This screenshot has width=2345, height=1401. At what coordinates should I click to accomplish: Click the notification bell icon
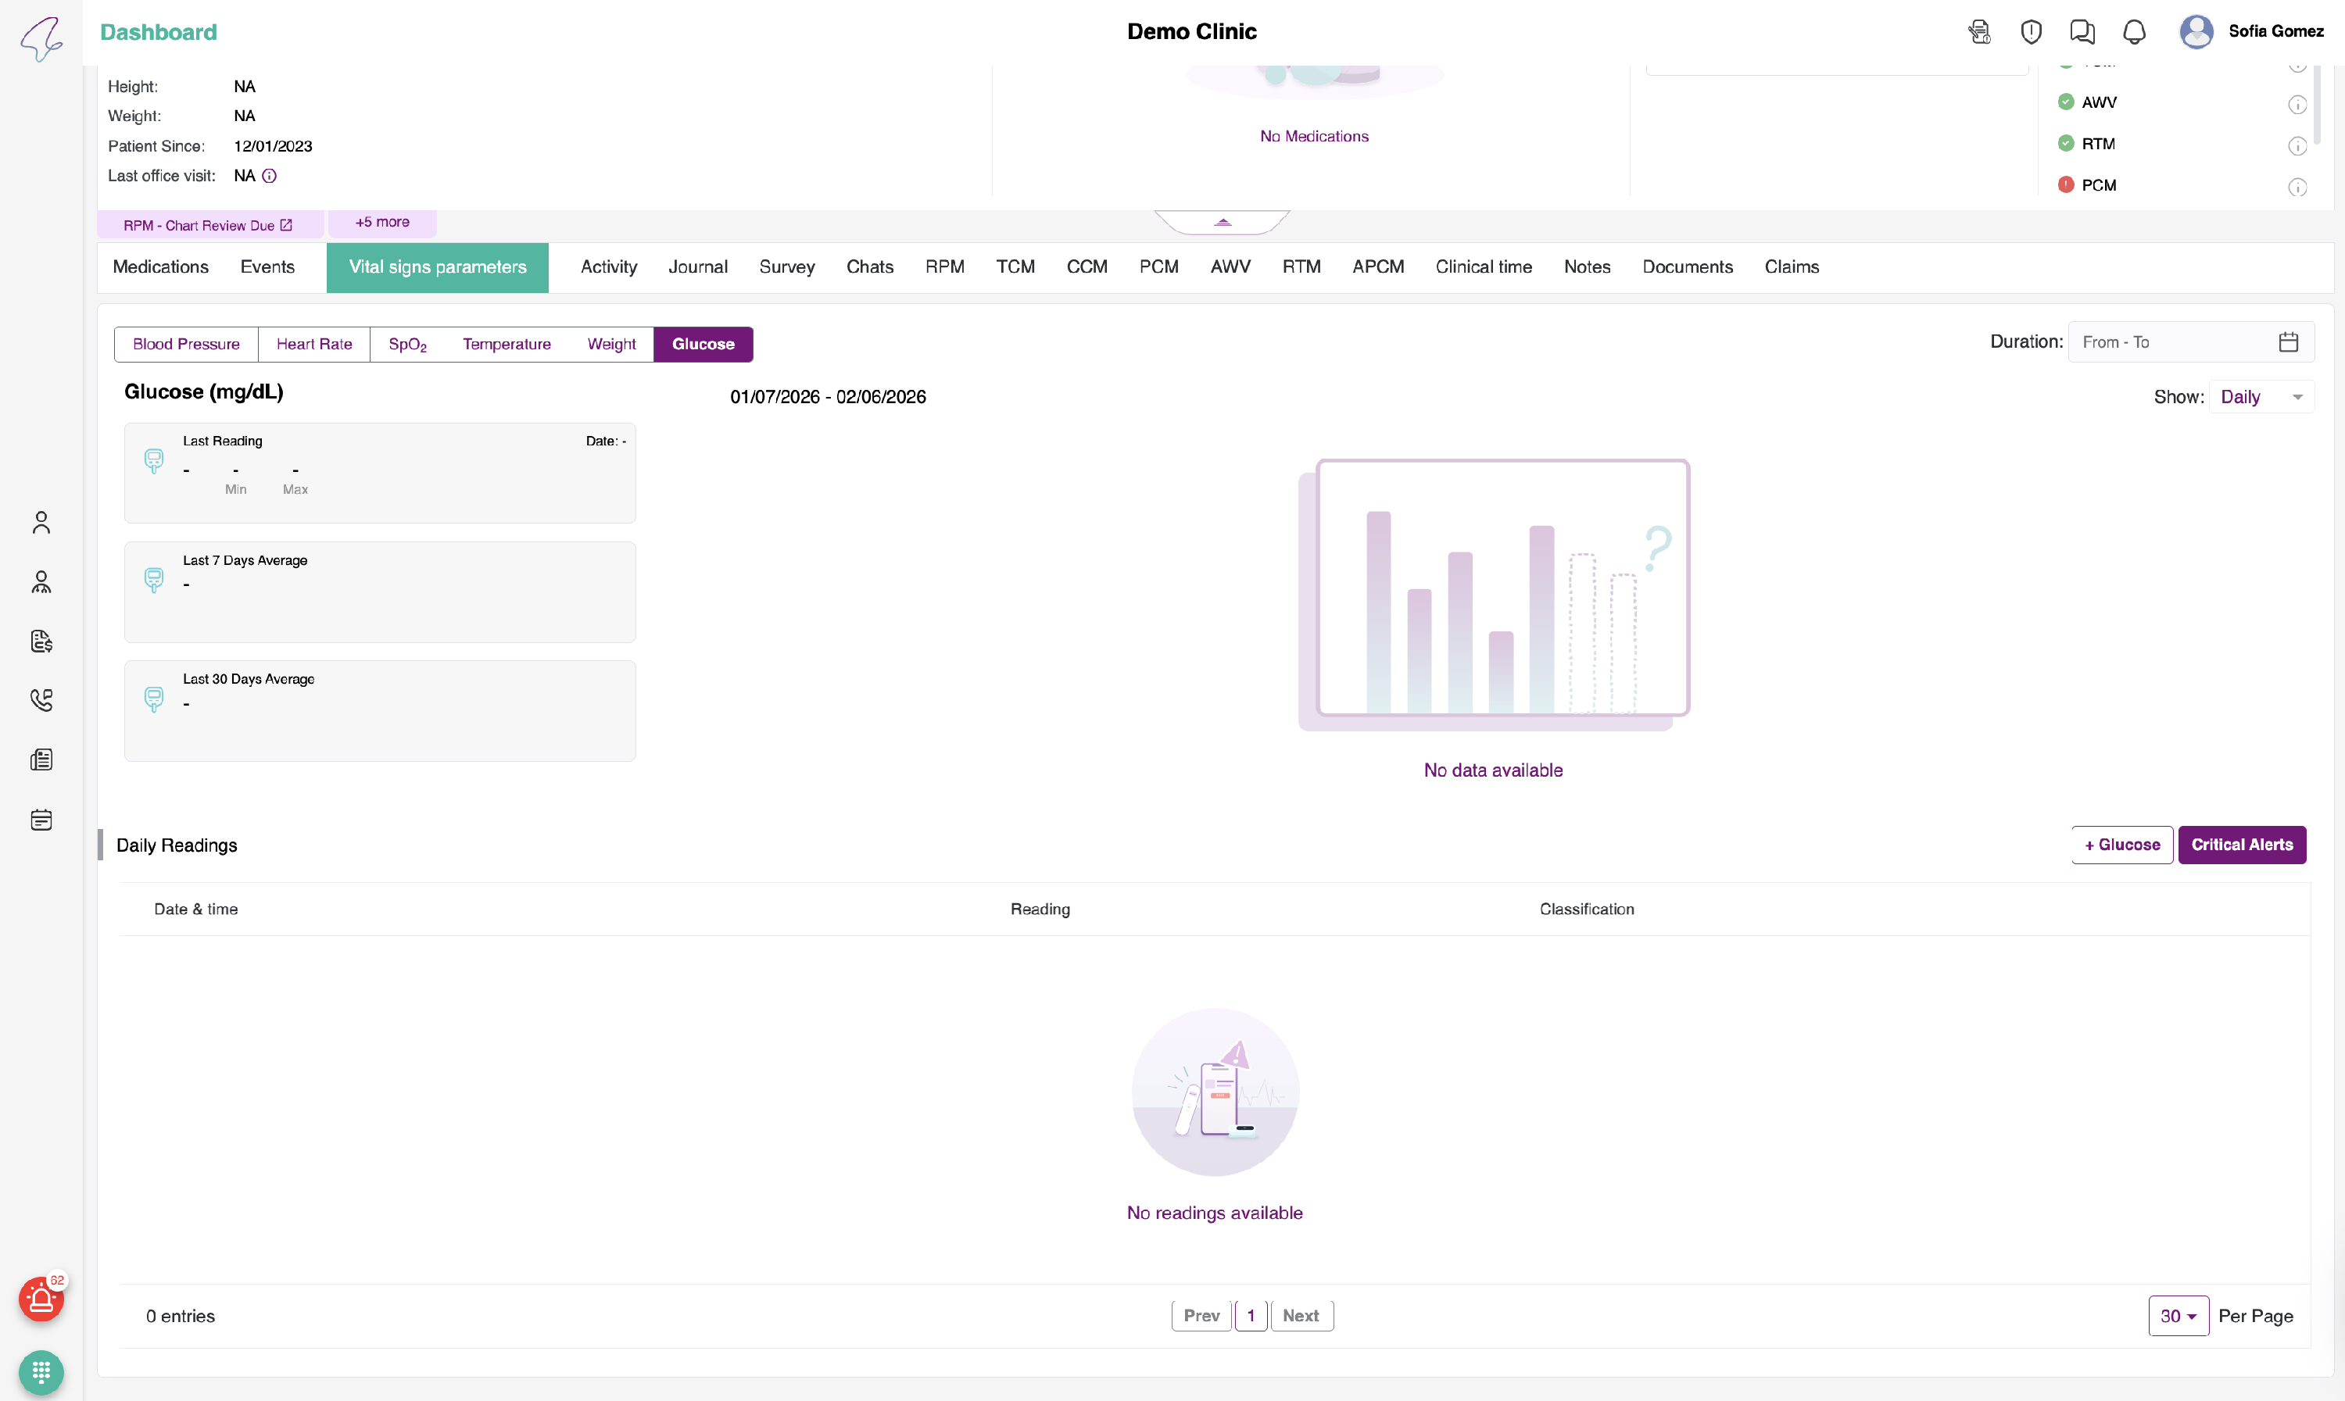2133,32
